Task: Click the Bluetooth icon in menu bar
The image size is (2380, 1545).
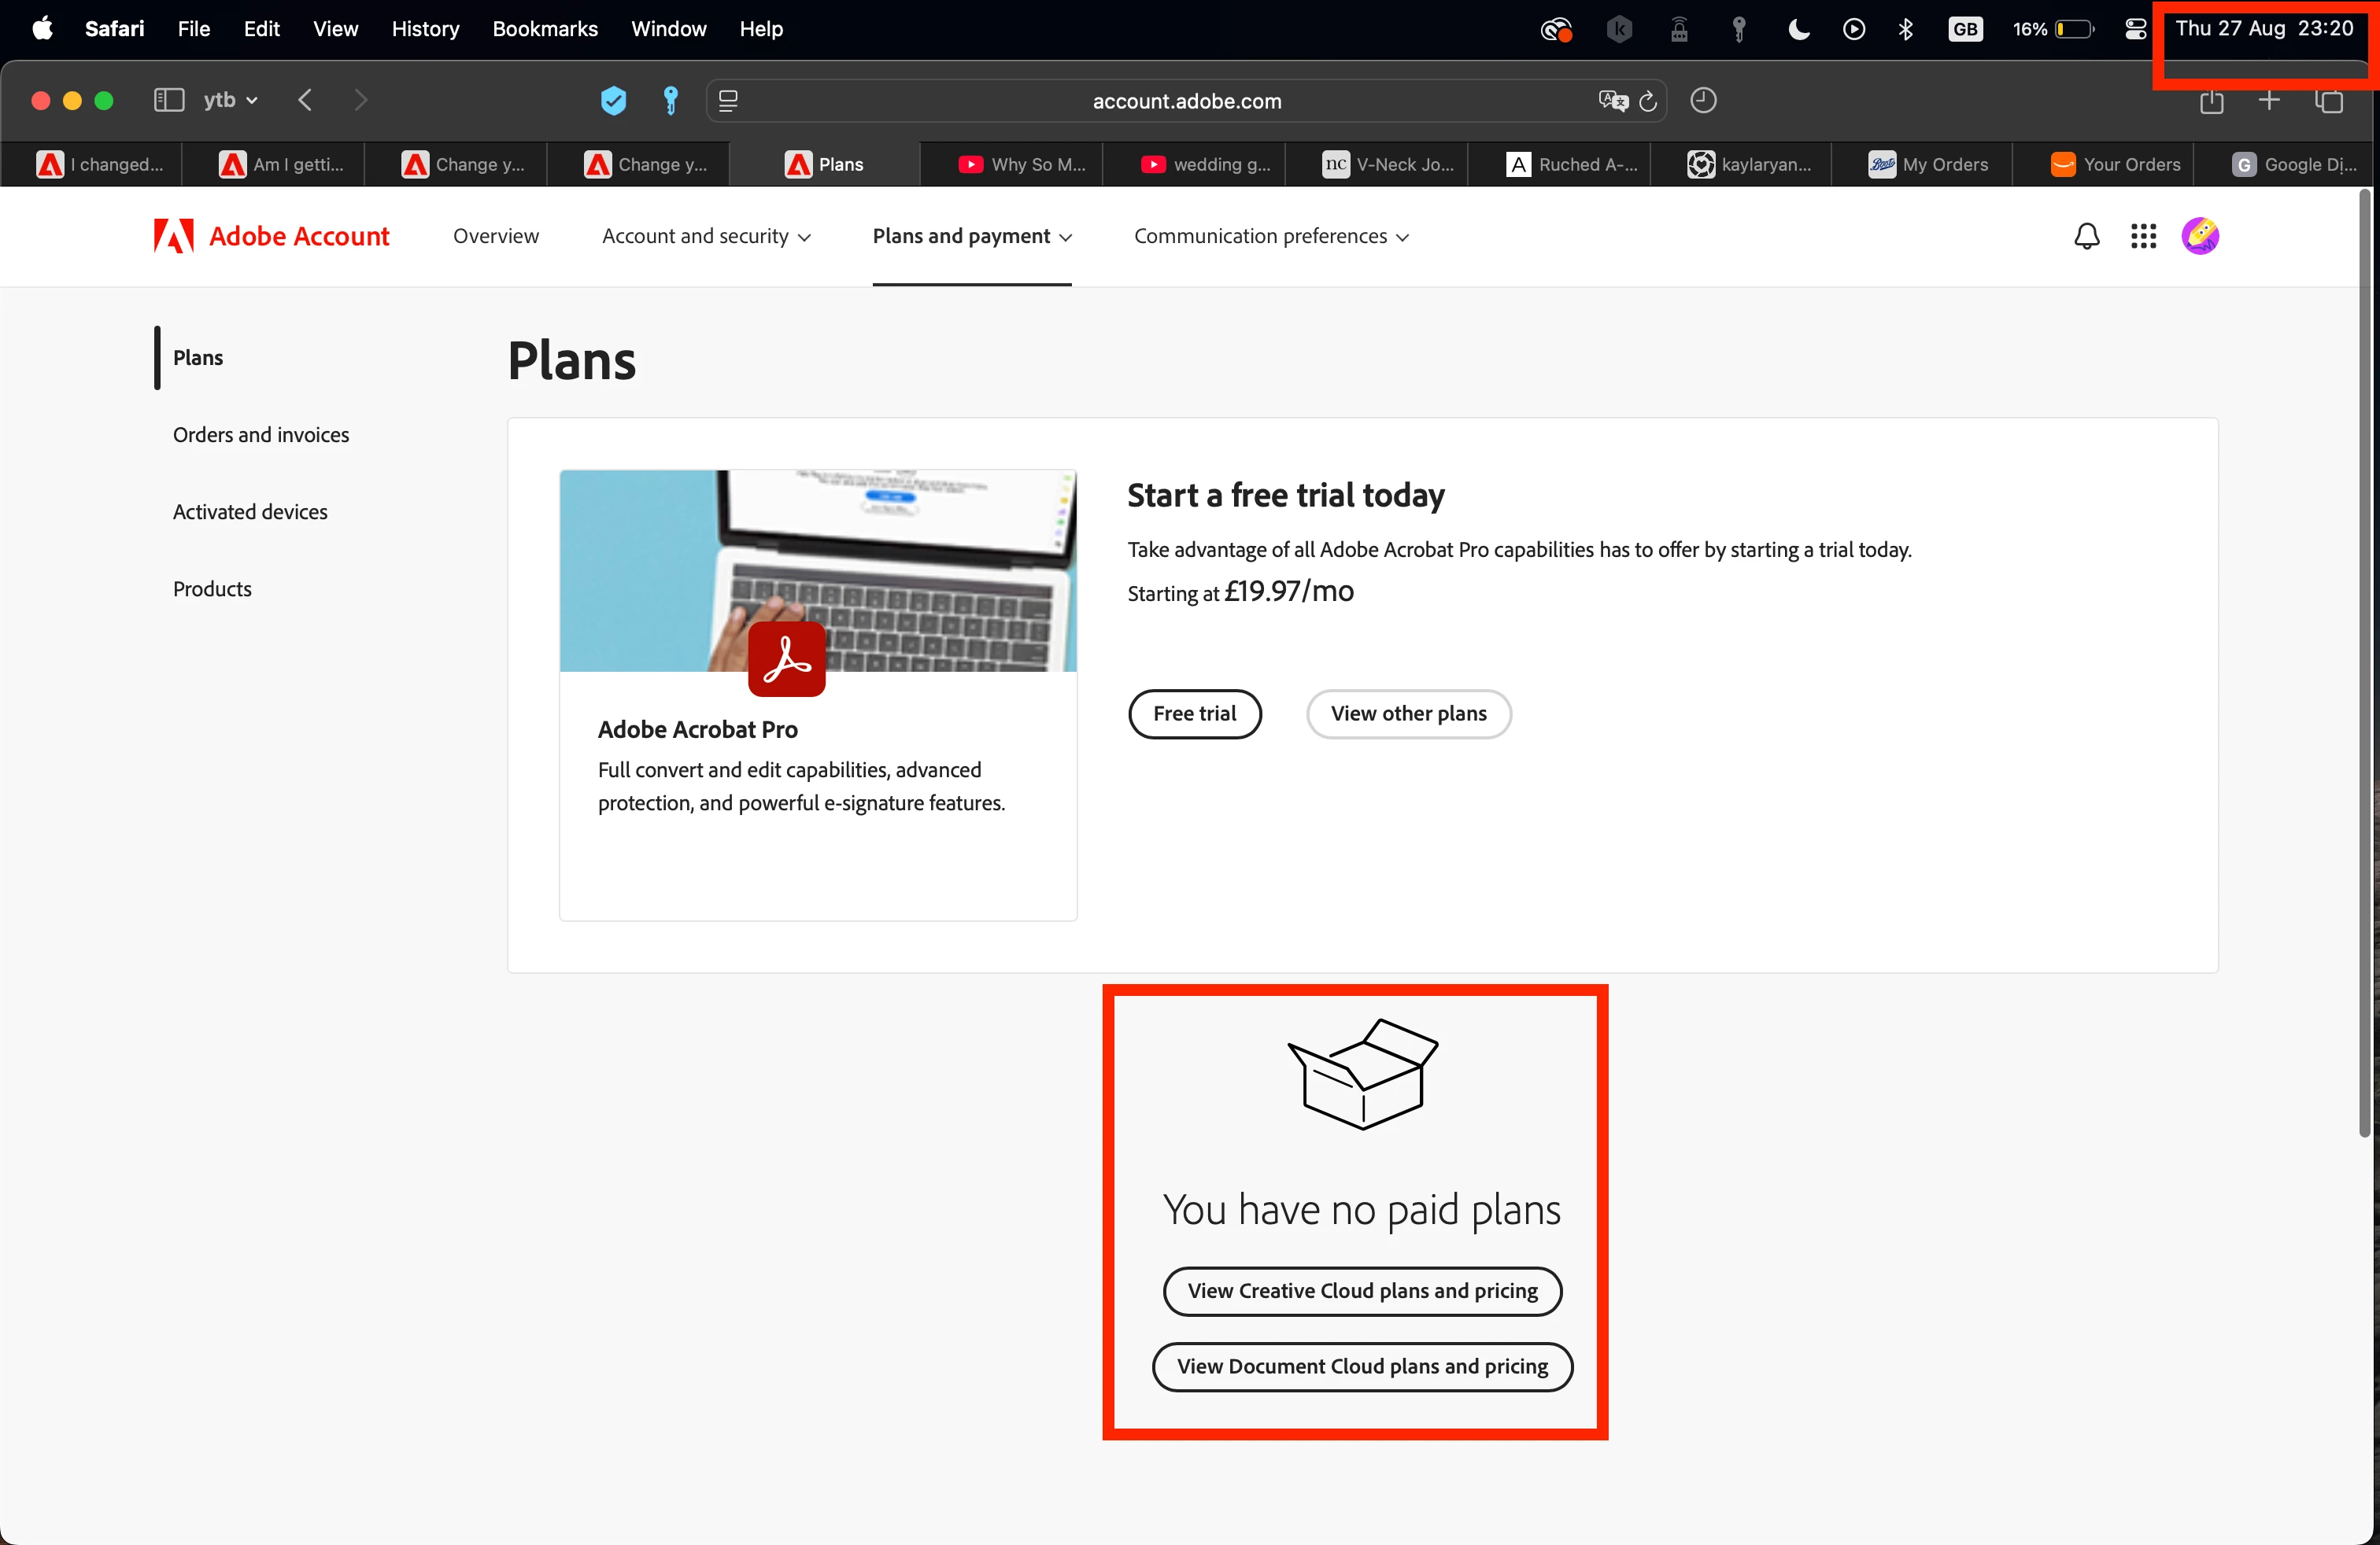Action: pyautogui.click(x=1905, y=29)
